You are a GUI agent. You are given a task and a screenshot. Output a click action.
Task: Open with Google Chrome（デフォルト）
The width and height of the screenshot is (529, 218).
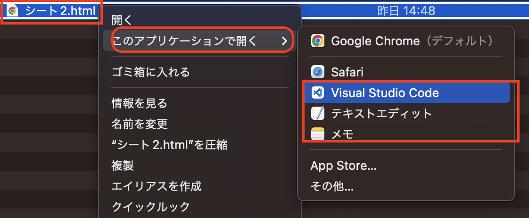(406, 41)
